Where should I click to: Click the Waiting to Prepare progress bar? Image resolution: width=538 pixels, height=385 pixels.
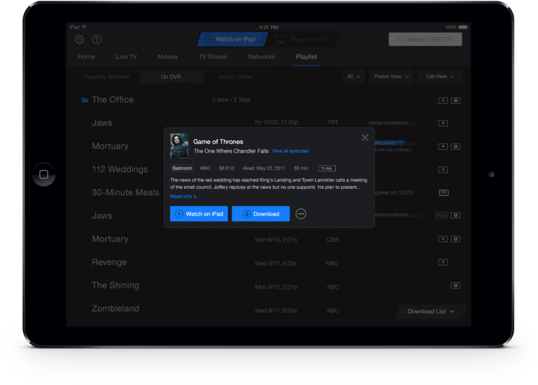[398, 215]
